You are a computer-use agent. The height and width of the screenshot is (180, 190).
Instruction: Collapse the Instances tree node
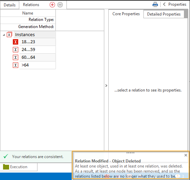click(4, 35)
